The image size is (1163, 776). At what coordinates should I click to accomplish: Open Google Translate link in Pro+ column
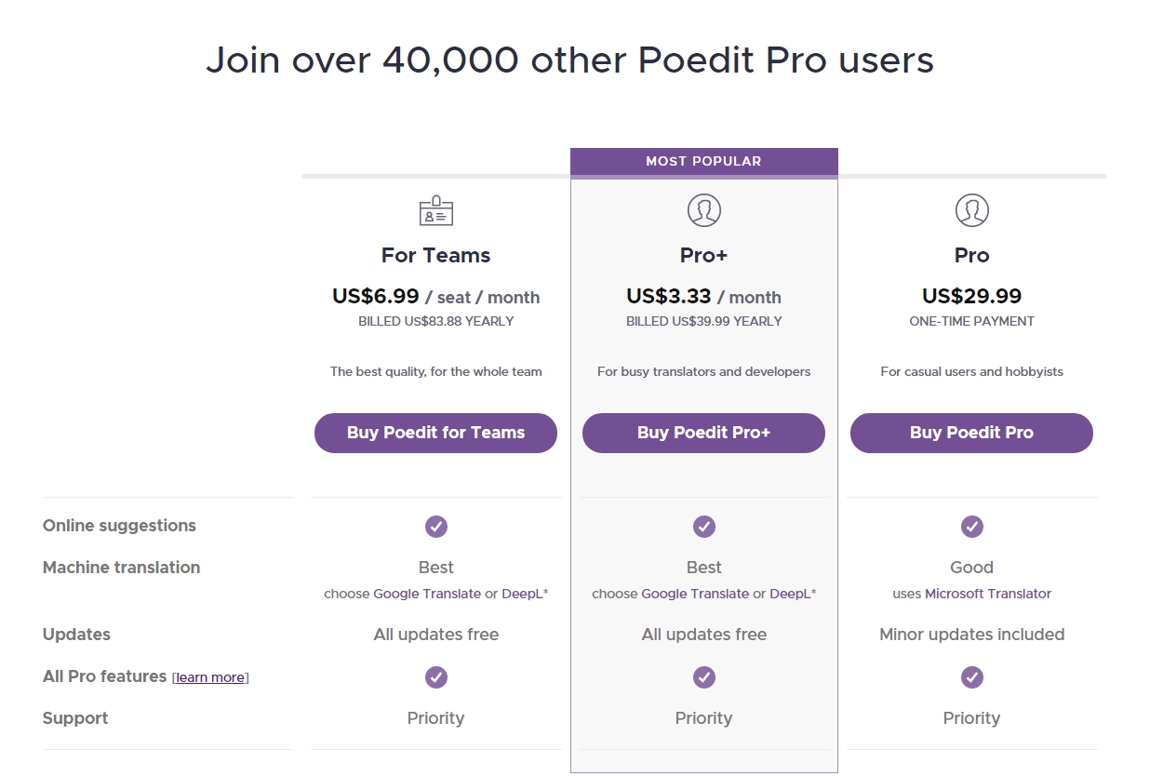(x=695, y=594)
